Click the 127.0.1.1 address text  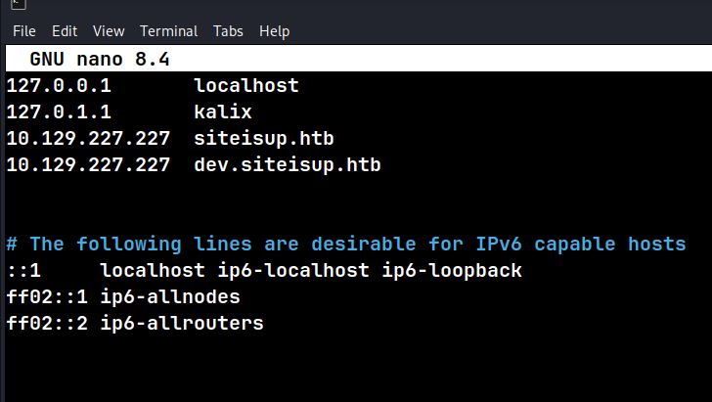coord(59,112)
